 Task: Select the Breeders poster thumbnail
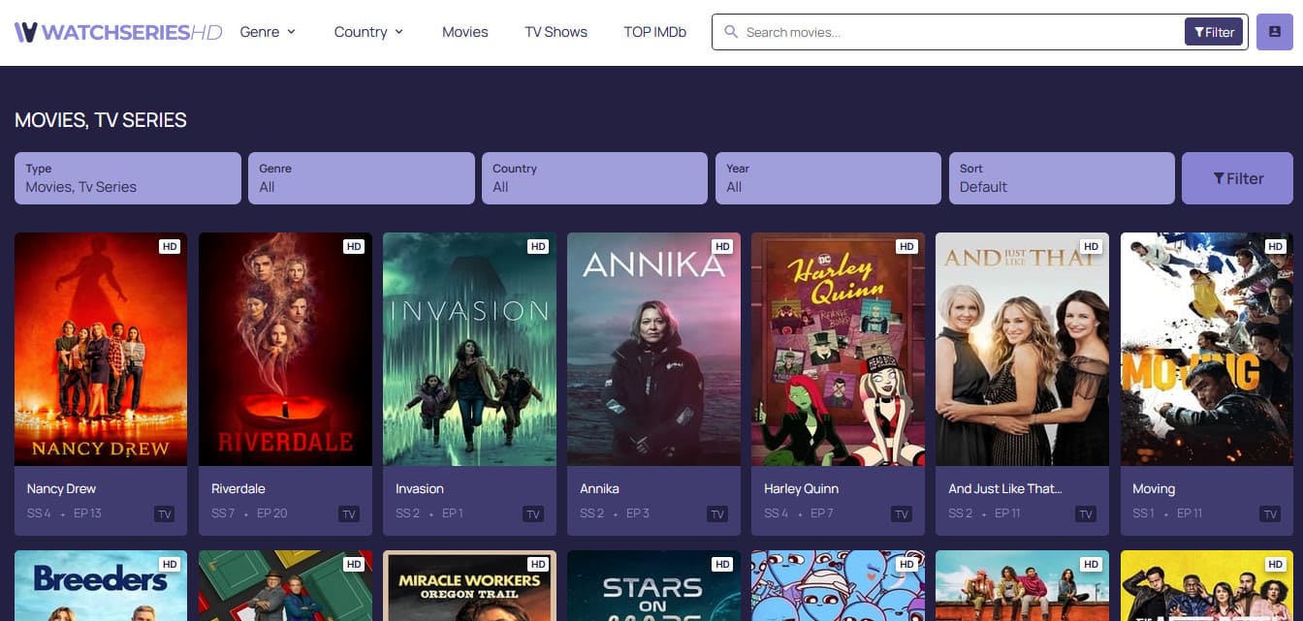pos(101,586)
